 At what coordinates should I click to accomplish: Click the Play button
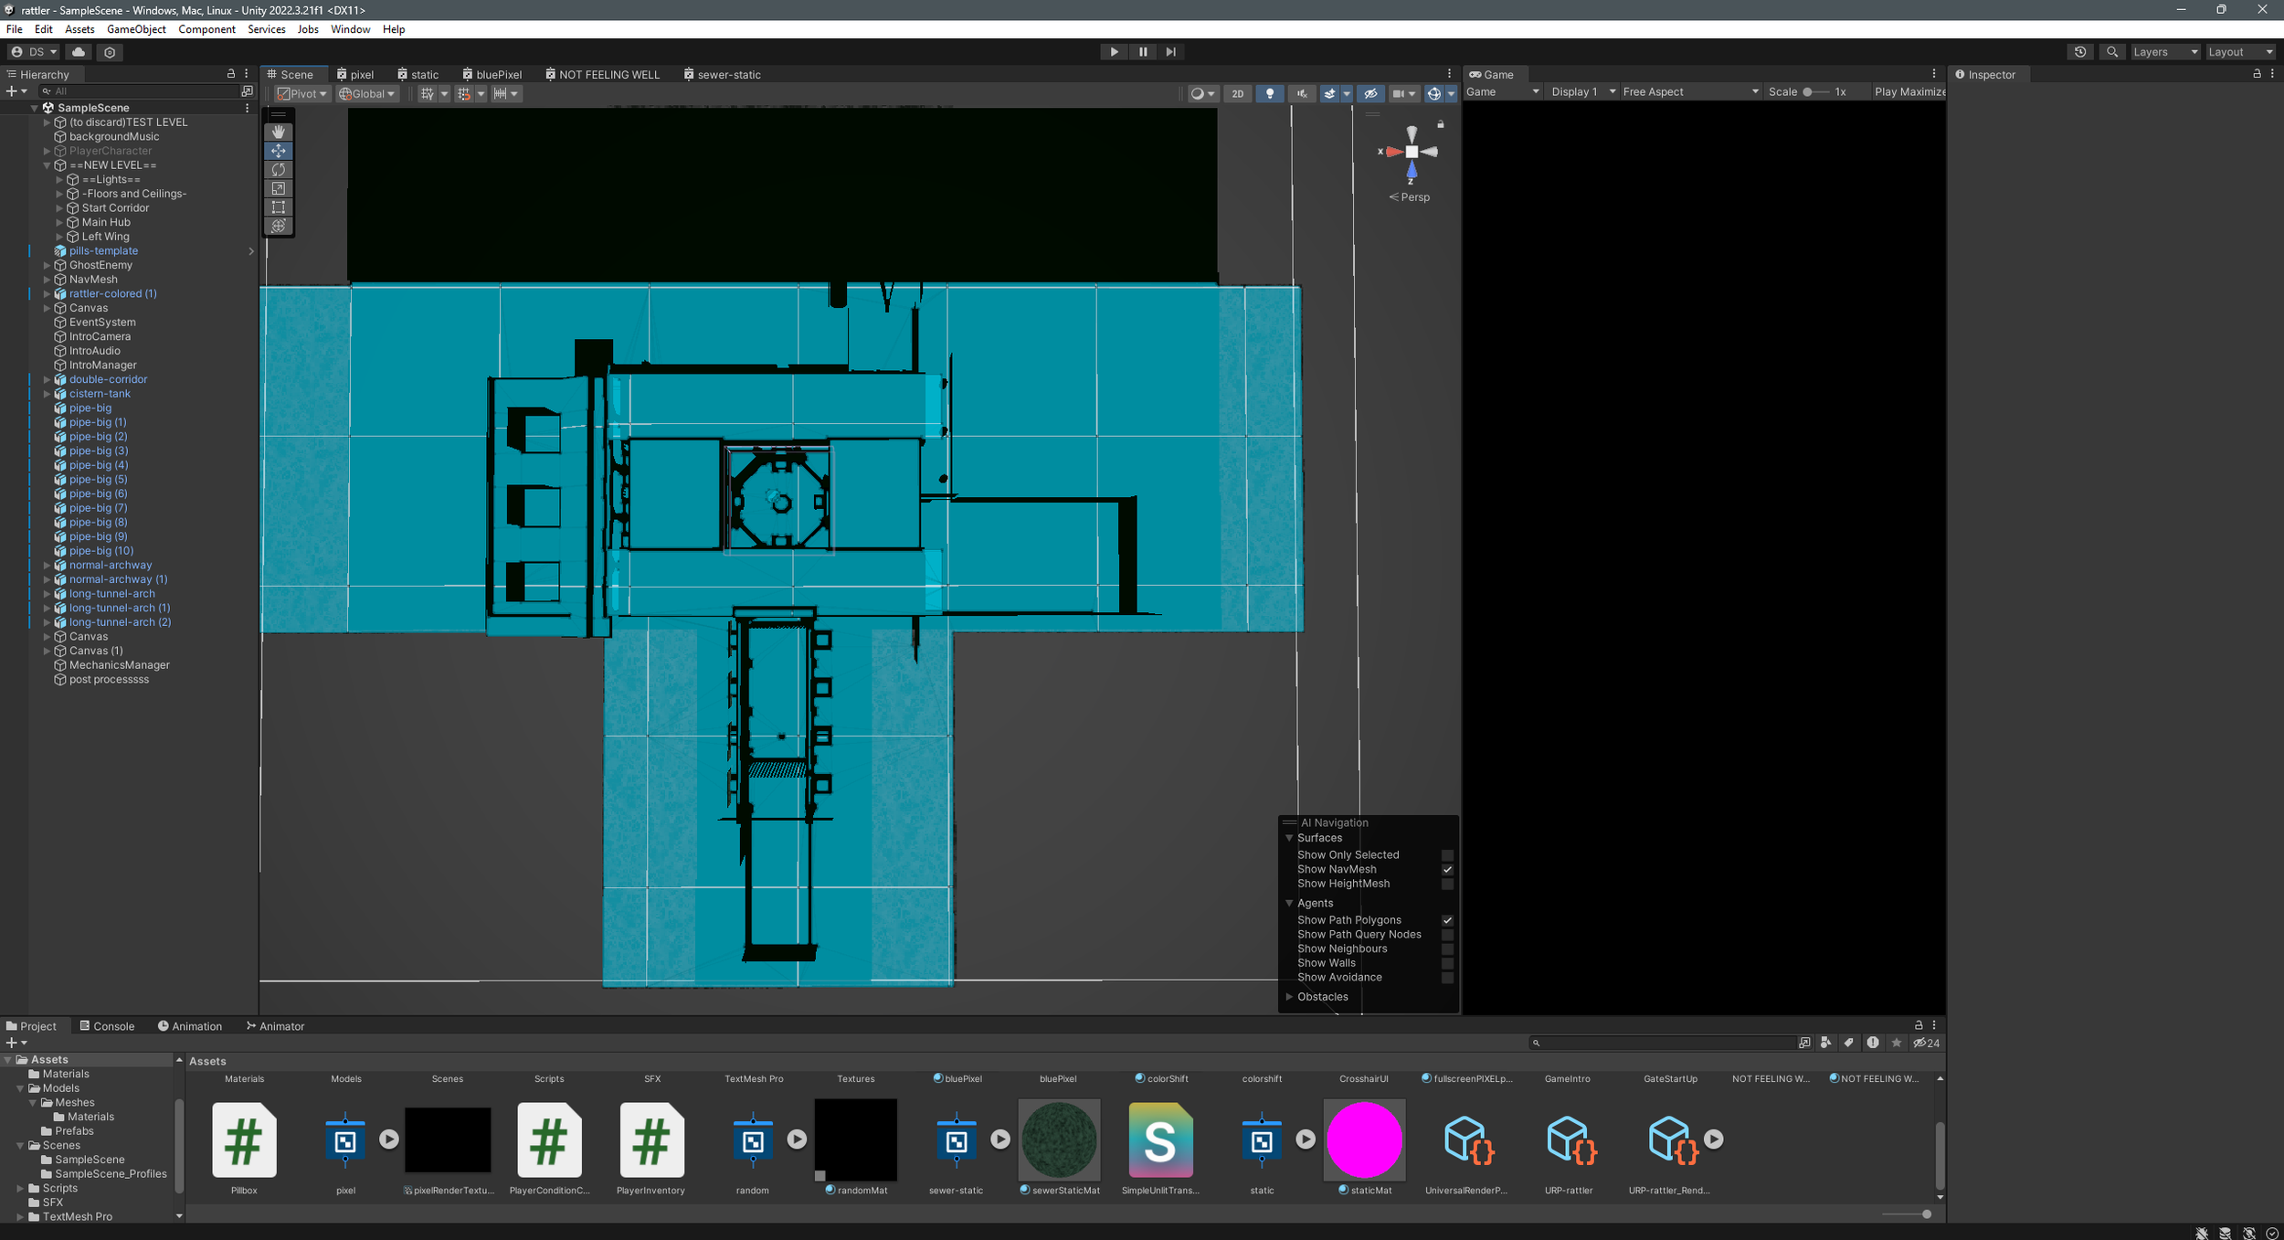pos(1114,52)
